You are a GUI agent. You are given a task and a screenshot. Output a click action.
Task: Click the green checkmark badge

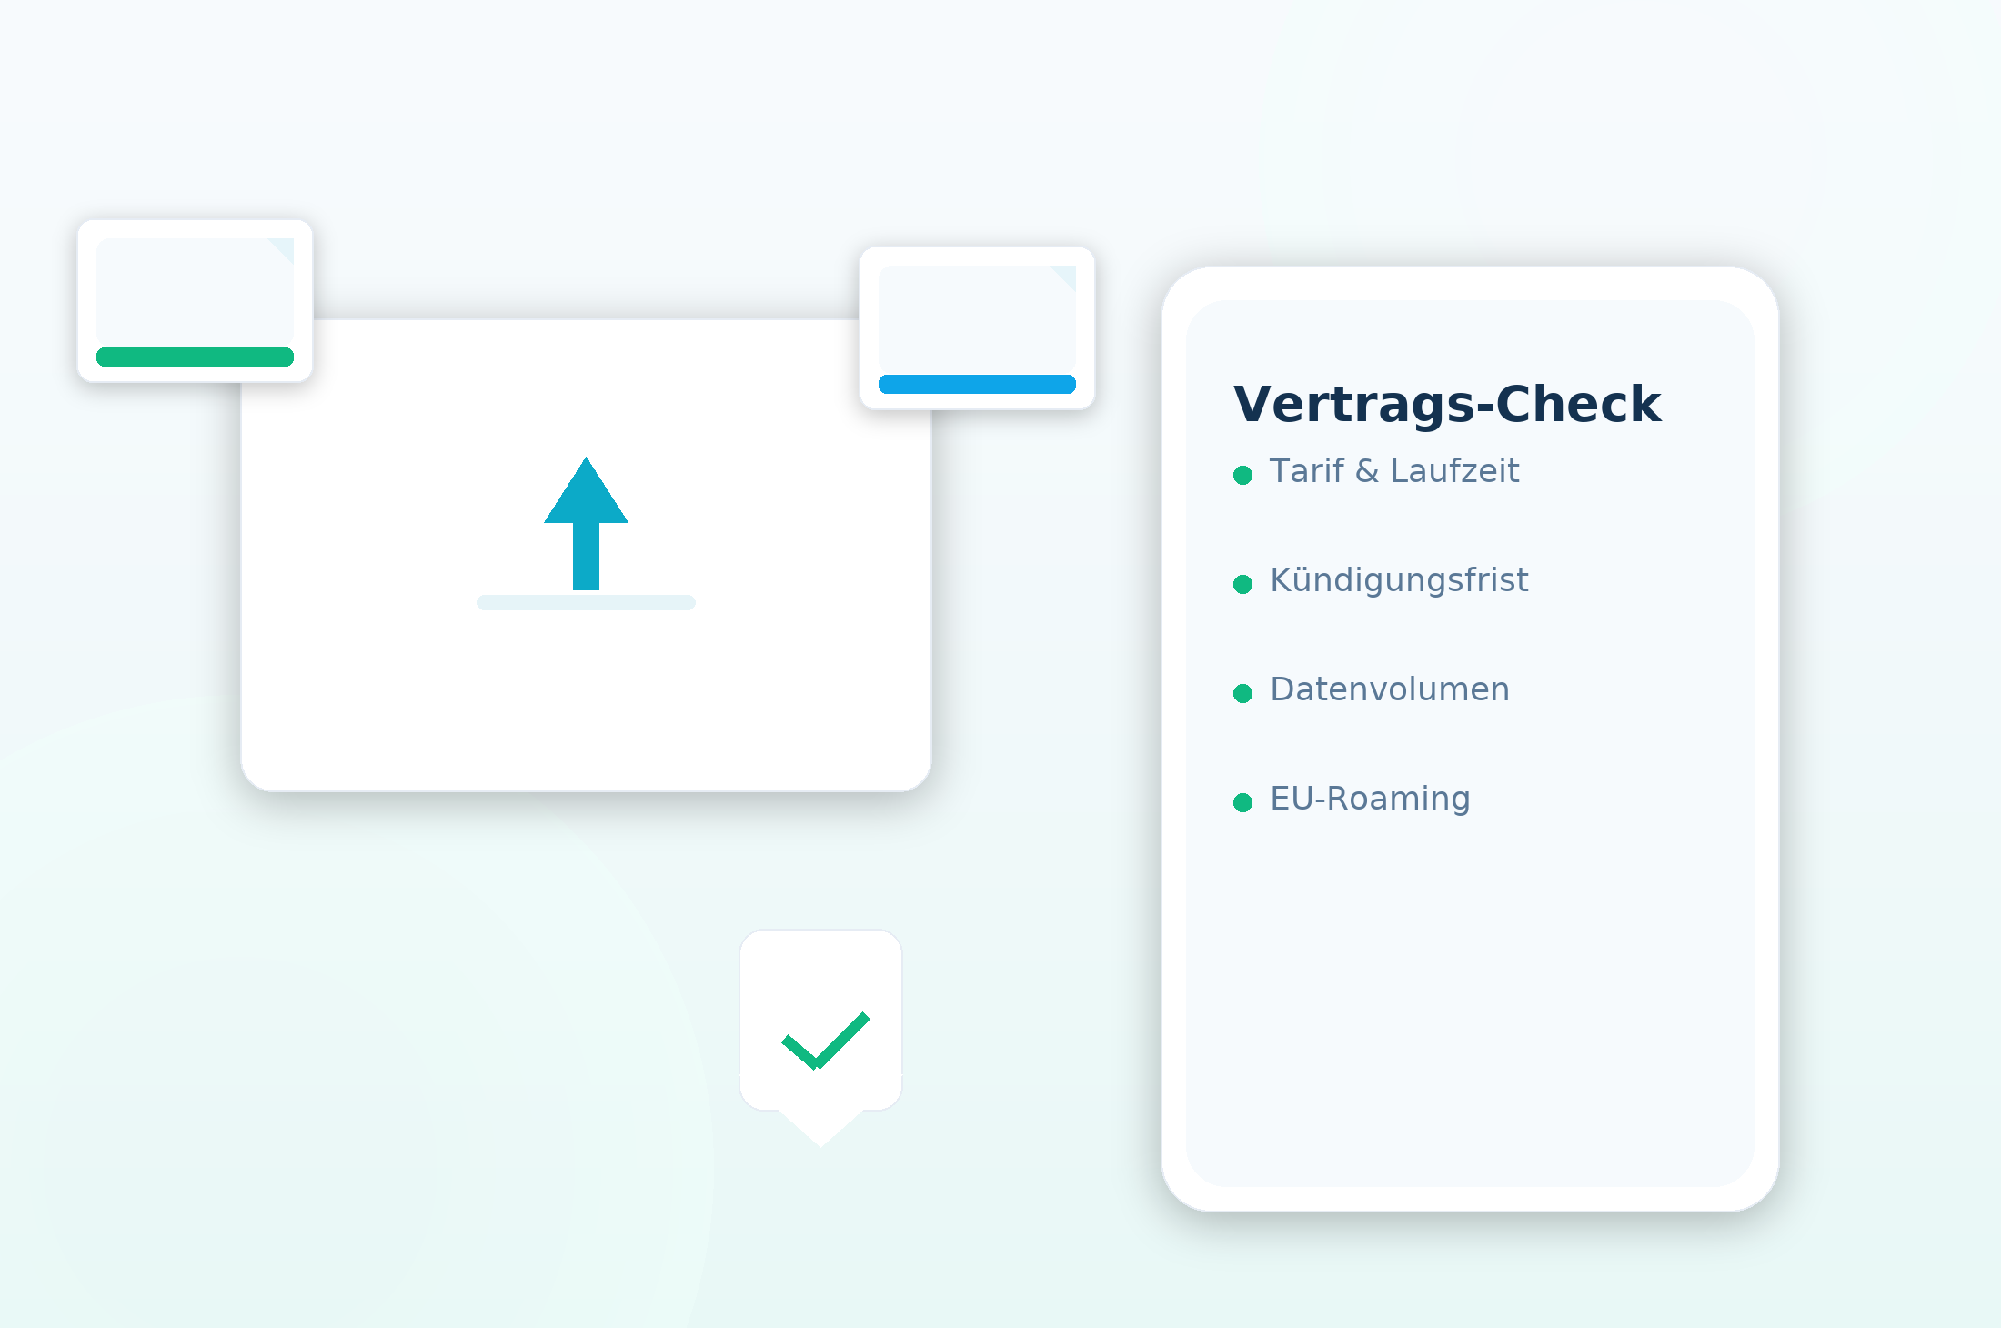[820, 1038]
